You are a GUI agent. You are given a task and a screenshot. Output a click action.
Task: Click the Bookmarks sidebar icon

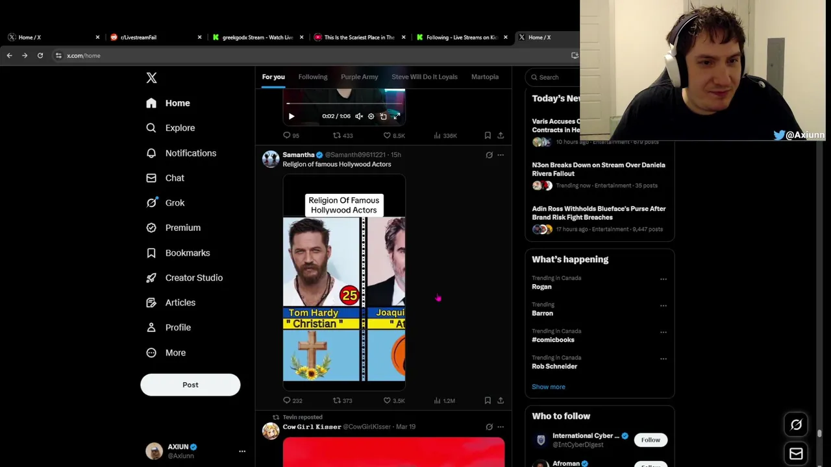[x=151, y=253]
